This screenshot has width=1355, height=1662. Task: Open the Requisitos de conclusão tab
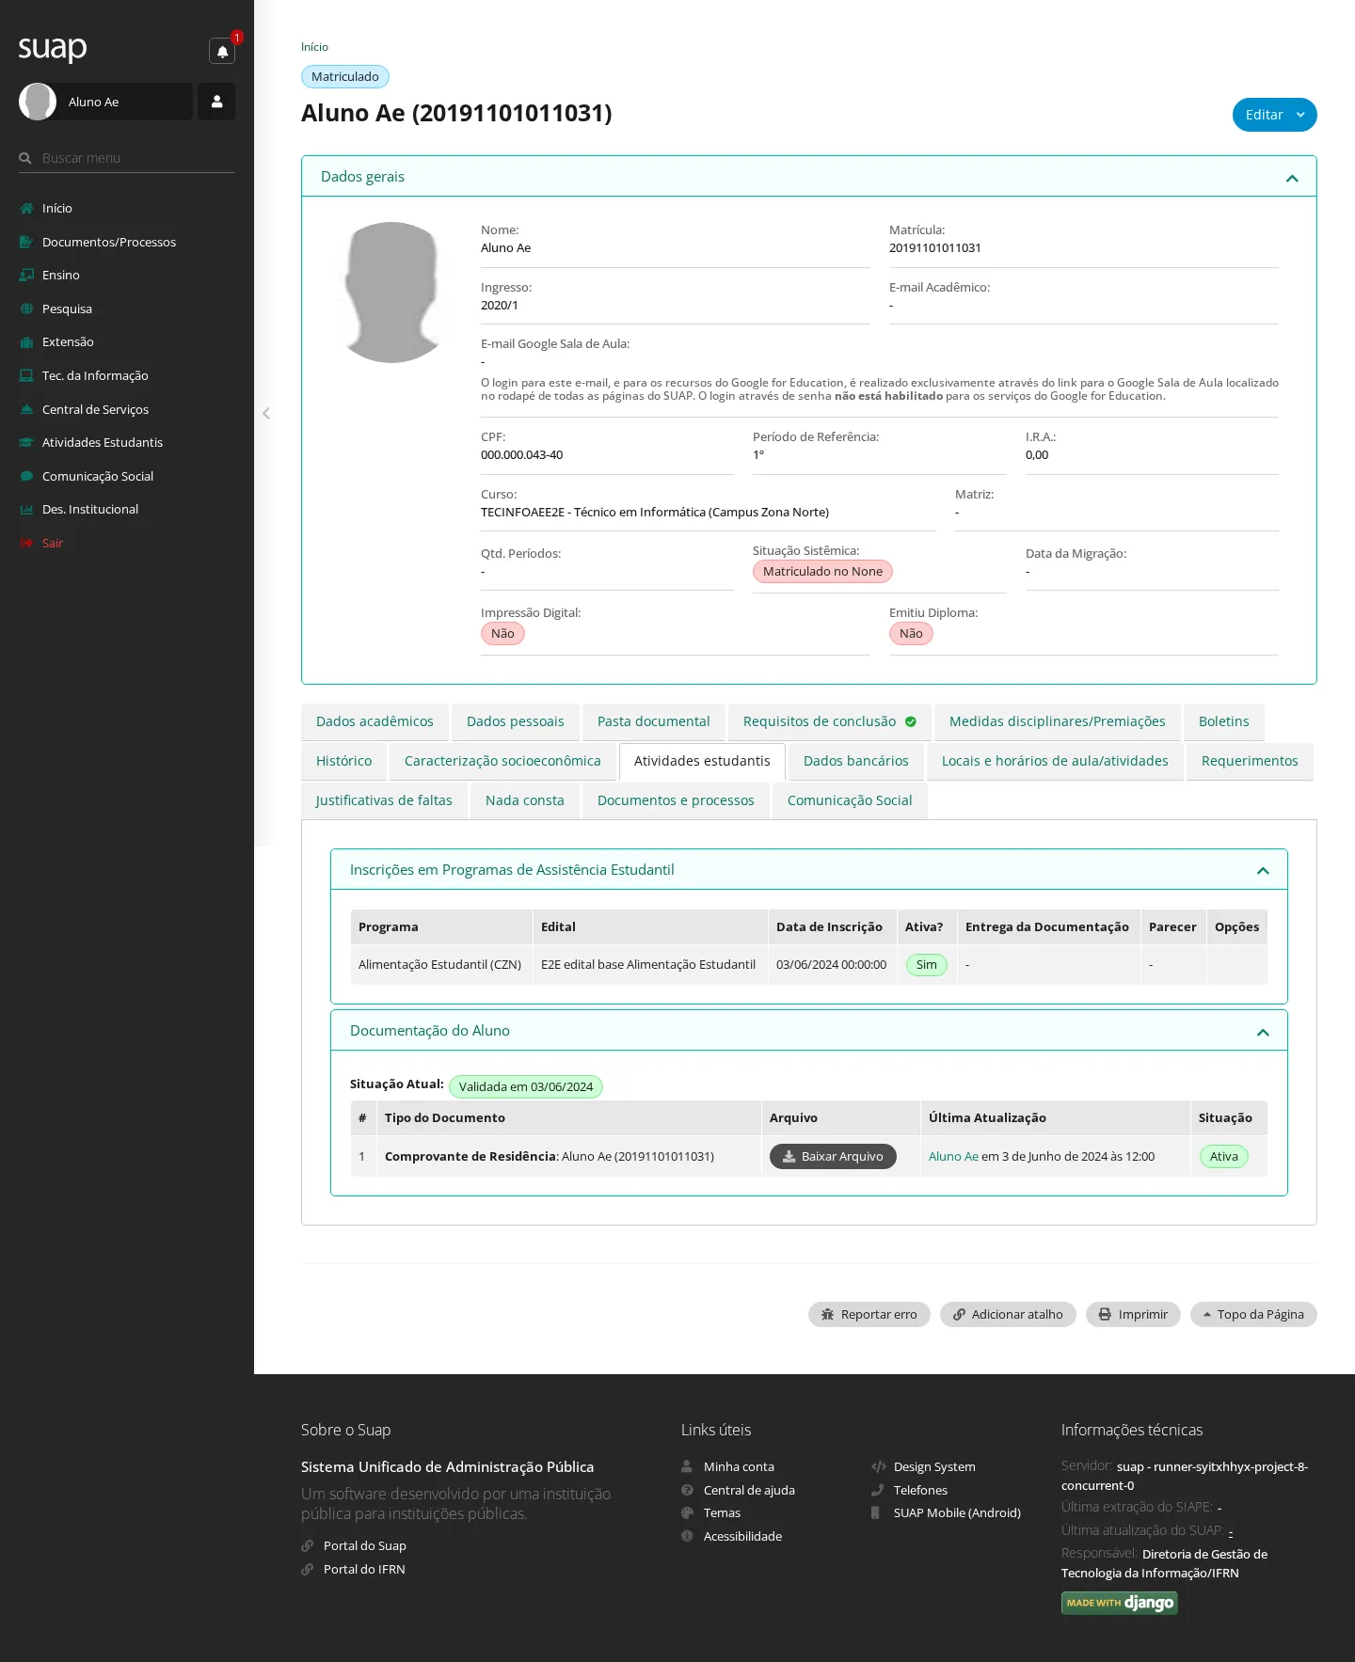829,721
